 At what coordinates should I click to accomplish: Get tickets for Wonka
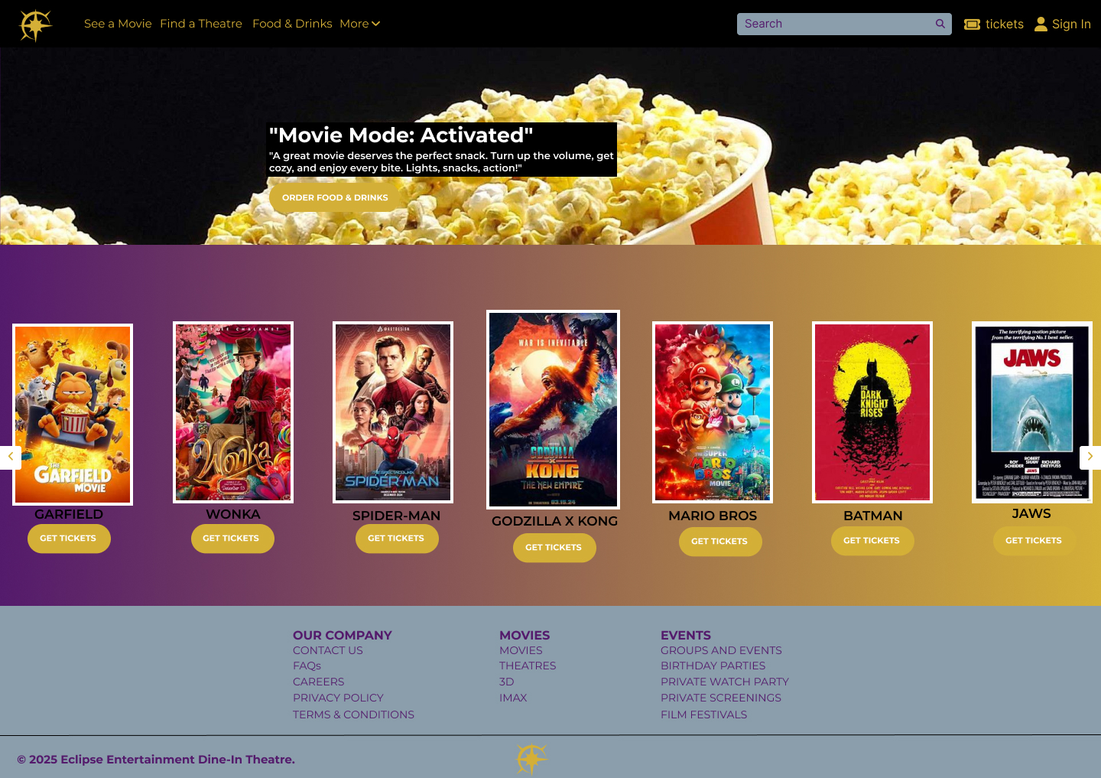(x=232, y=539)
